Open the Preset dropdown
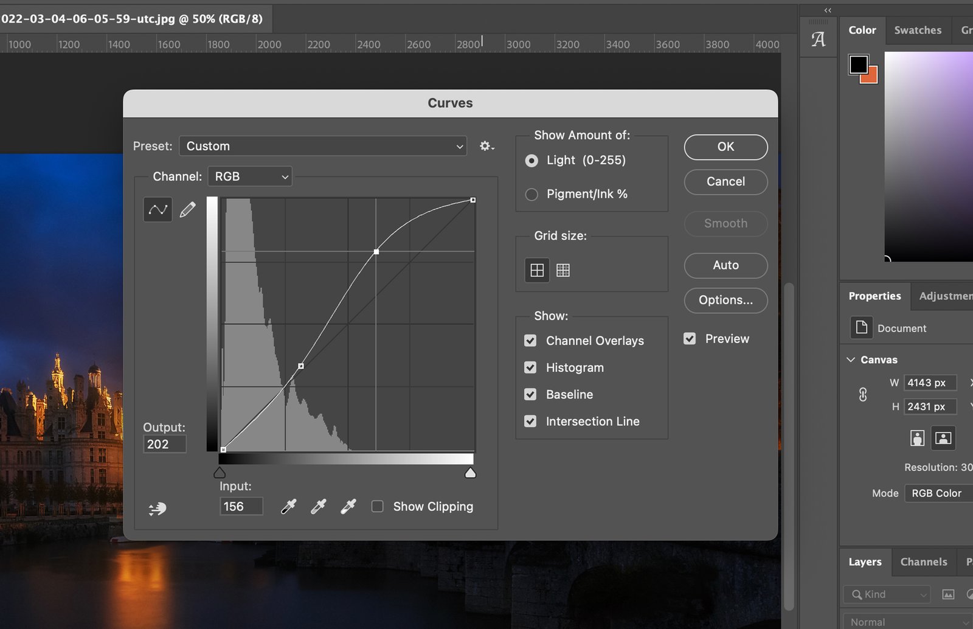973x629 pixels. [x=323, y=146]
